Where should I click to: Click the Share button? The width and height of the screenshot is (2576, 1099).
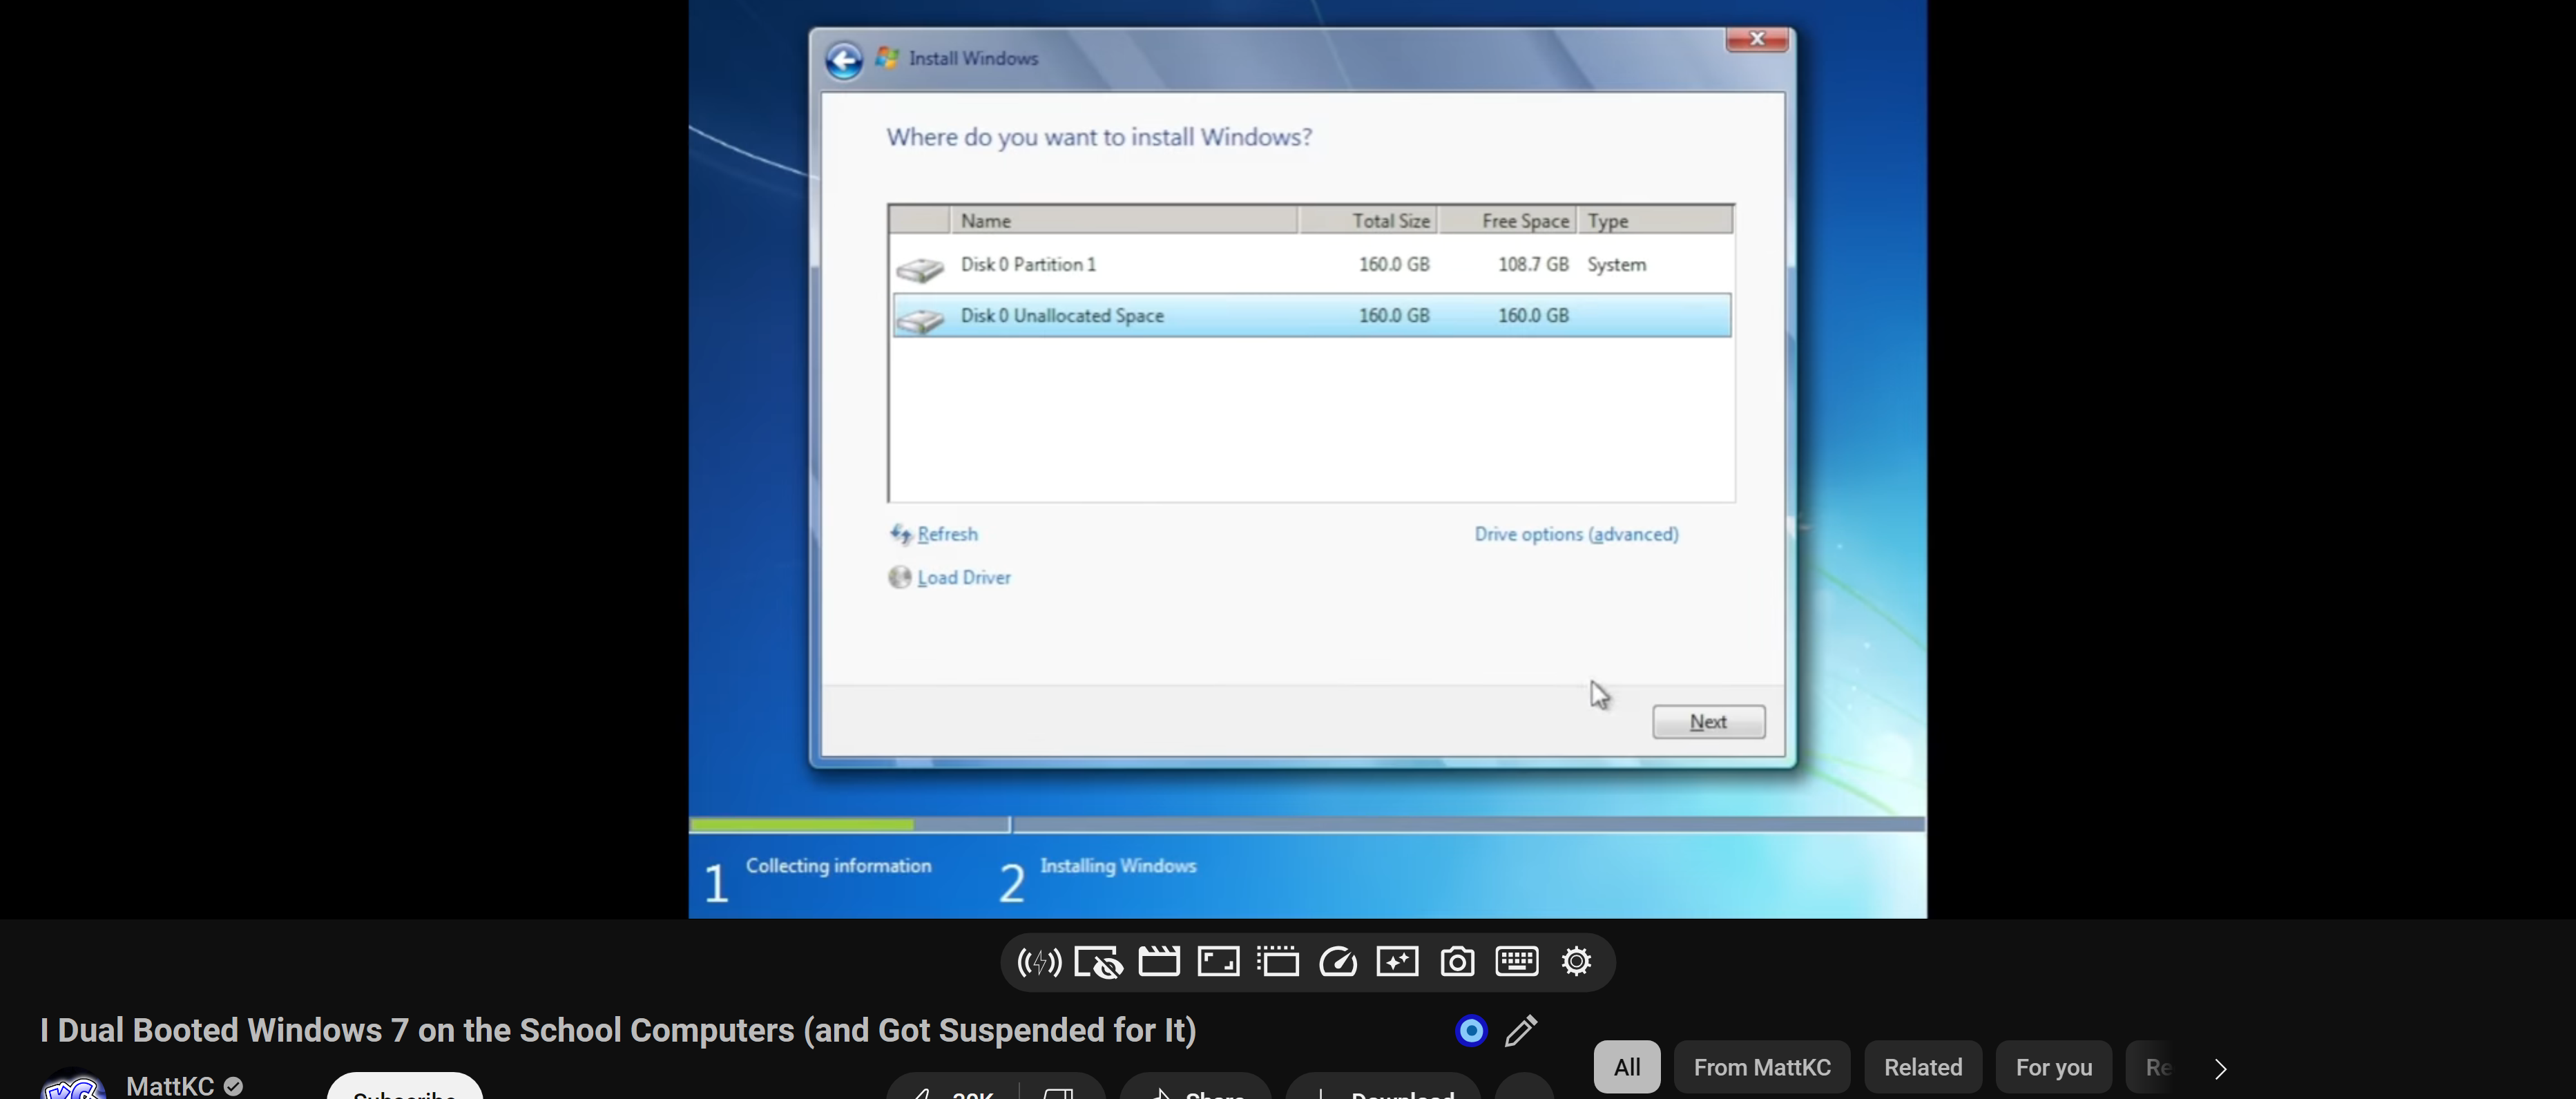1195,1087
